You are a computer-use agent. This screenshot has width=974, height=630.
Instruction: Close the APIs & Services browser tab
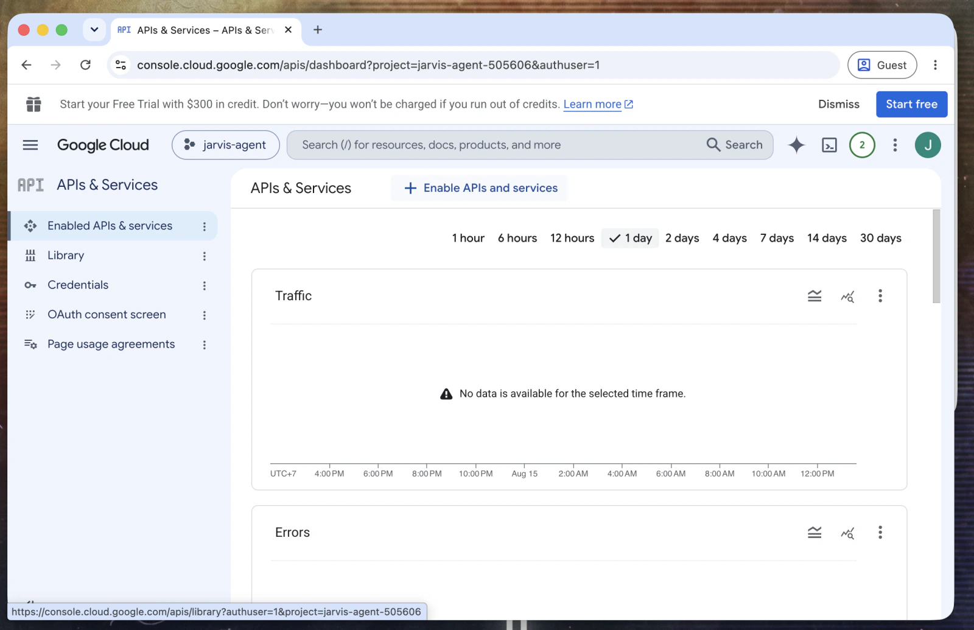click(289, 30)
